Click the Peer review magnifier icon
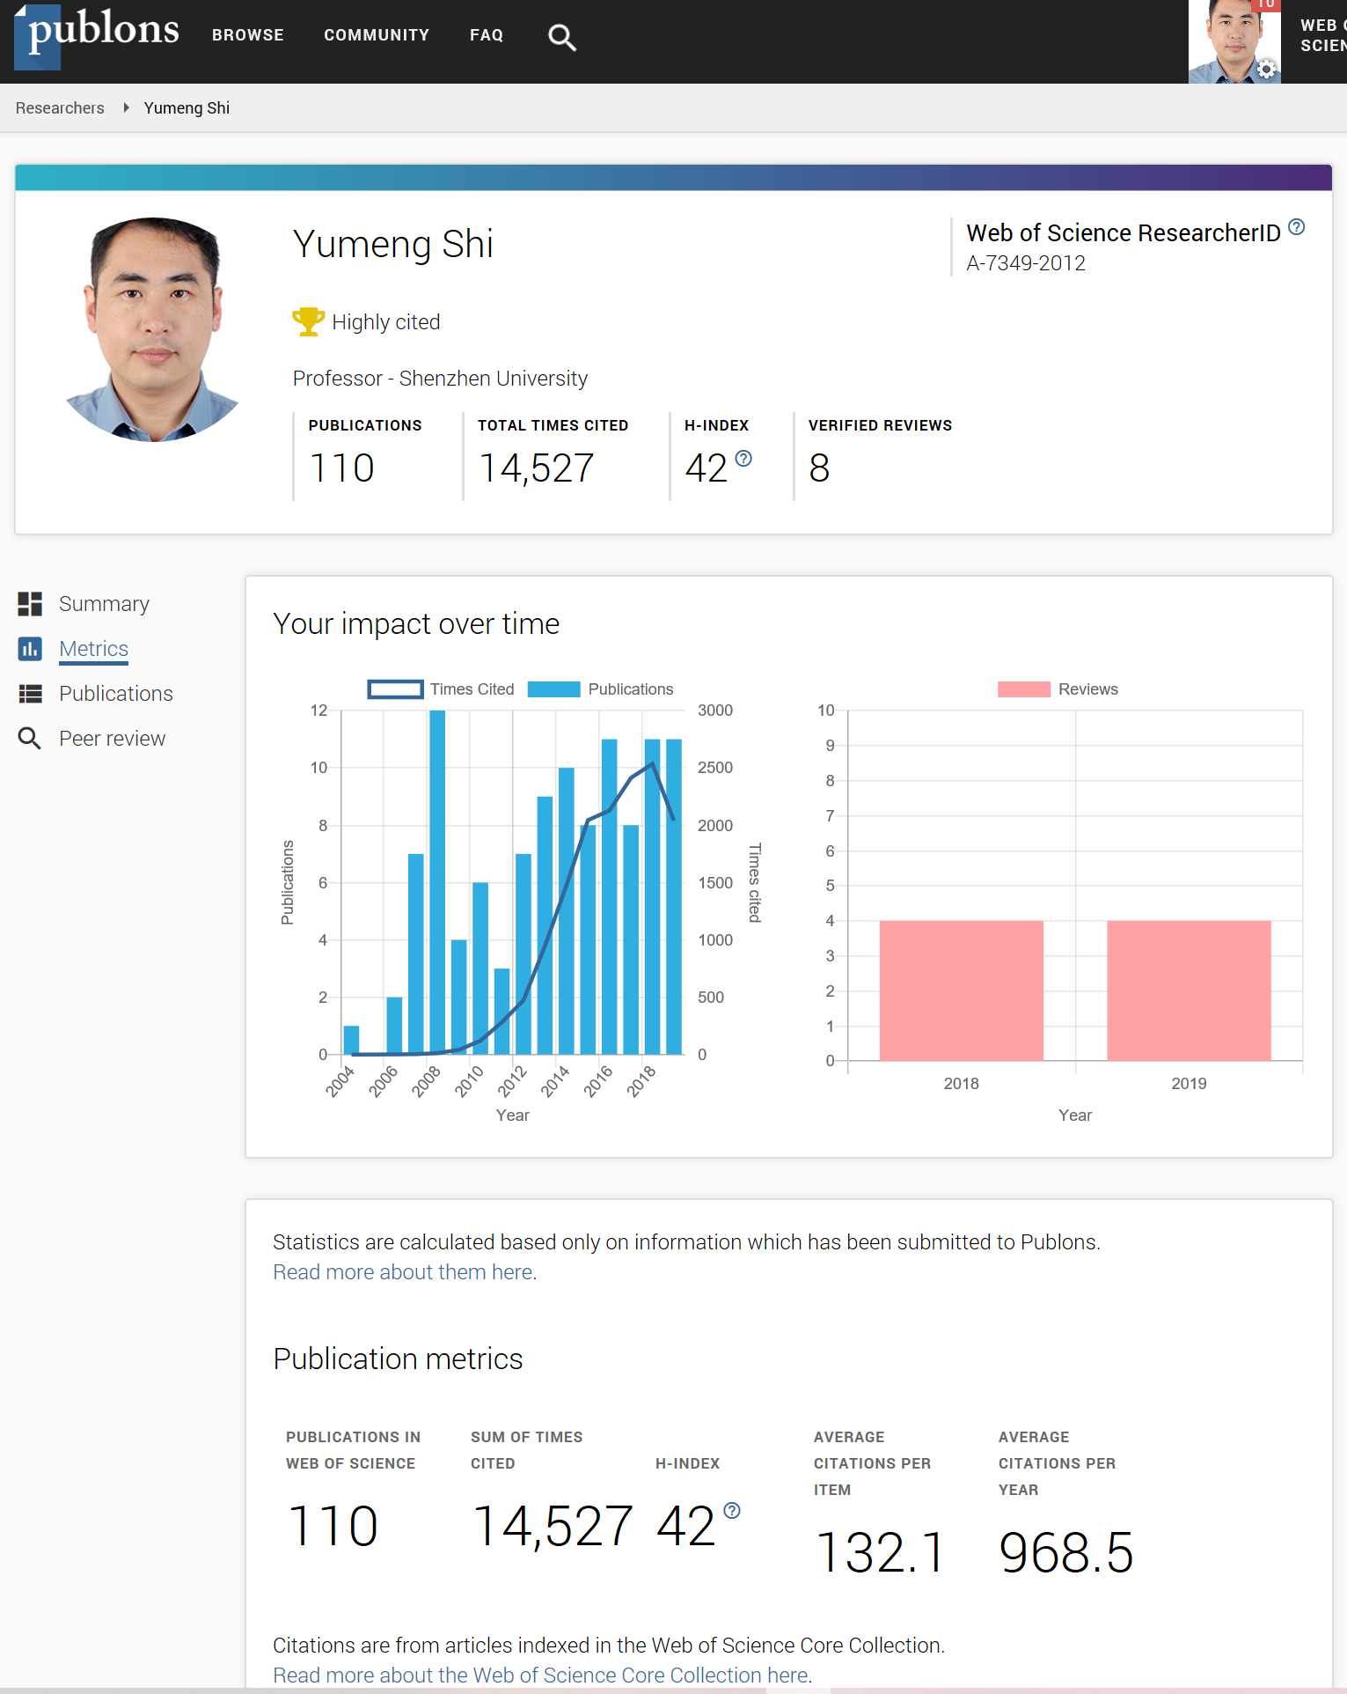 pos(30,738)
